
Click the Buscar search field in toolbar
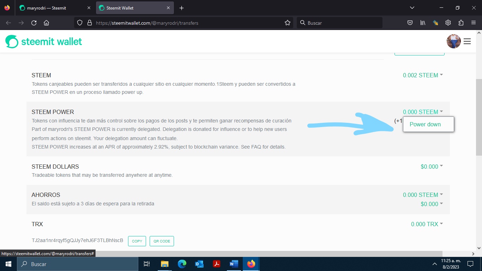coord(339,23)
